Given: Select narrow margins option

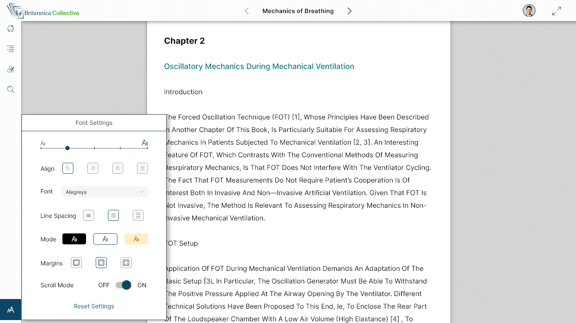Looking at the screenshot, I should tap(76, 262).
